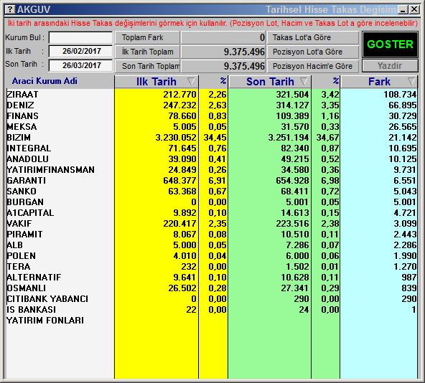This screenshot has height=383, width=425.
Task: Select the IS BANKASI row name
Action: coord(31,309)
